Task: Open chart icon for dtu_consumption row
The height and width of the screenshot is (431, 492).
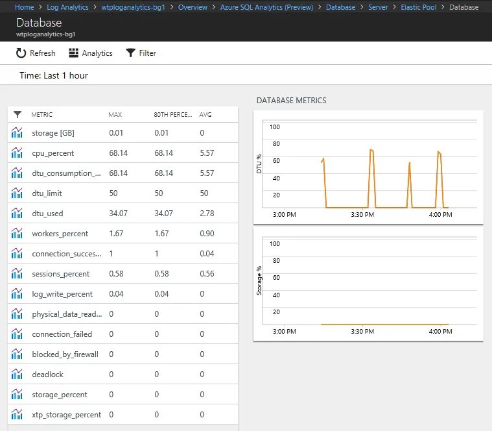Action: (17, 173)
